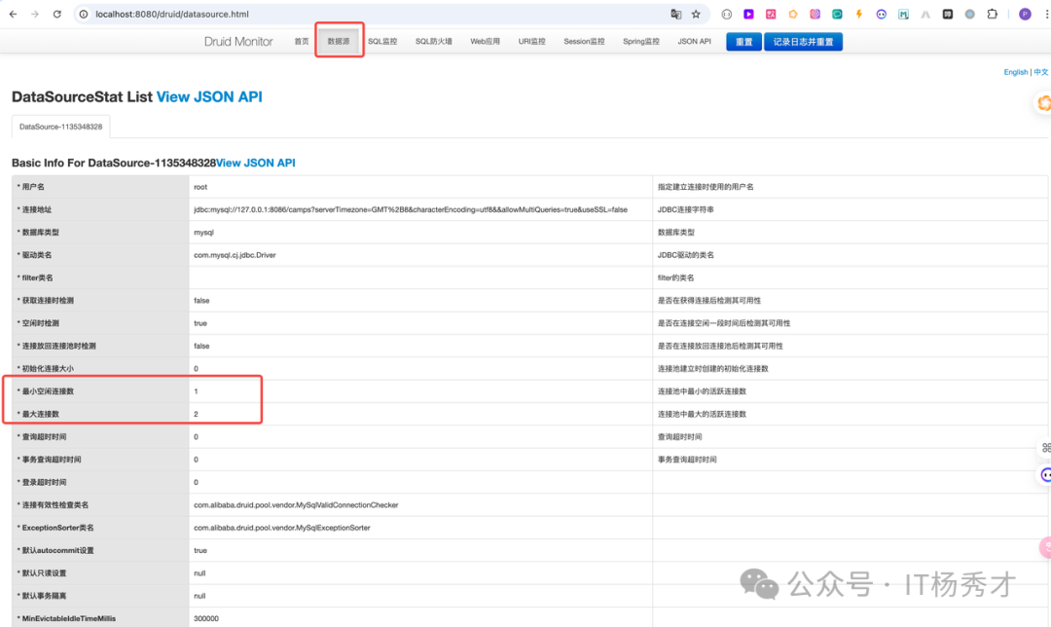Click the 最小空闲连接数 row label
Image resolution: width=1051 pixels, height=627 pixels.
click(48, 391)
